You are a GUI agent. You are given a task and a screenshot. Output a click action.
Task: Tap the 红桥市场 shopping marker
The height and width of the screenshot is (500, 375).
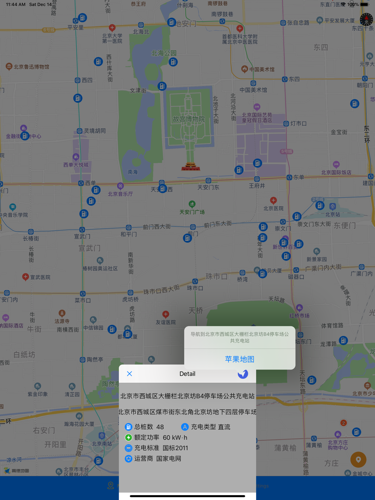(x=299, y=308)
